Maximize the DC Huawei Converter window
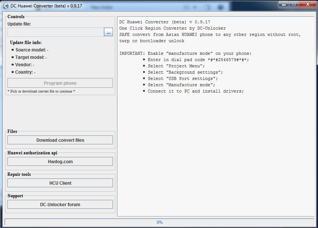Viewport: 318px width, 228px height. 293,4
